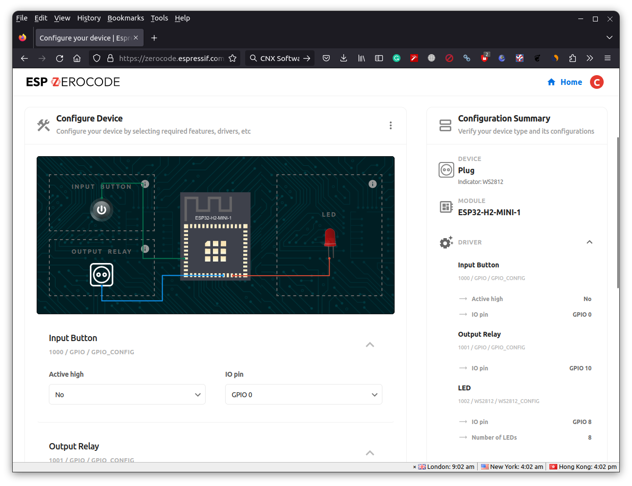Viewport: 632px width, 486px height.
Task: Open the View menu
Action: tap(62, 18)
